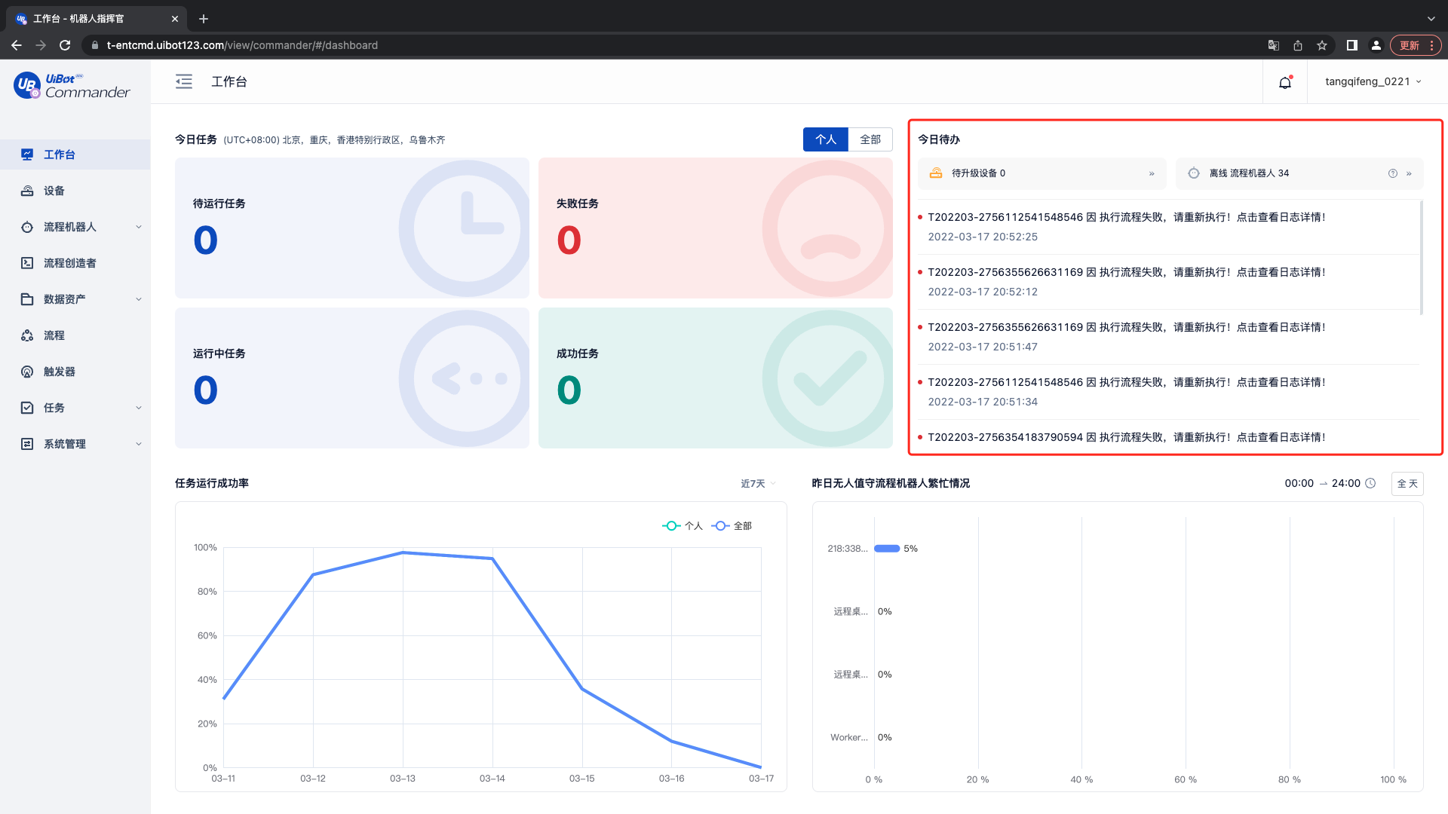This screenshot has width=1448, height=814.
Task: Click the 待运行任务 card
Action: click(352, 228)
